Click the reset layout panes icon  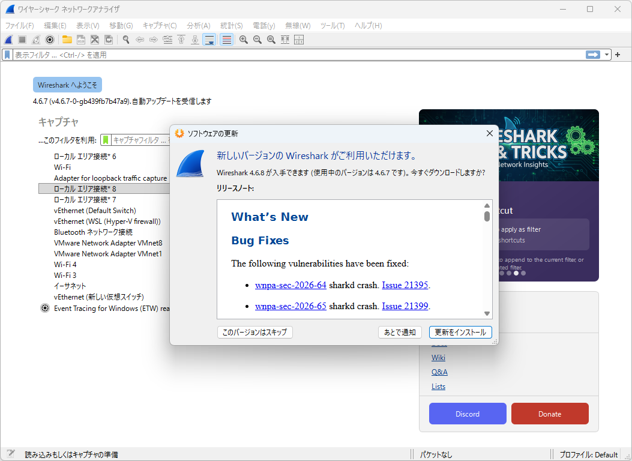coord(299,40)
